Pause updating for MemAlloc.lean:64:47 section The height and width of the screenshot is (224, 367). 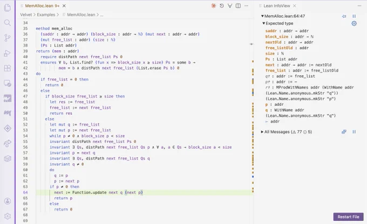[354, 16]
